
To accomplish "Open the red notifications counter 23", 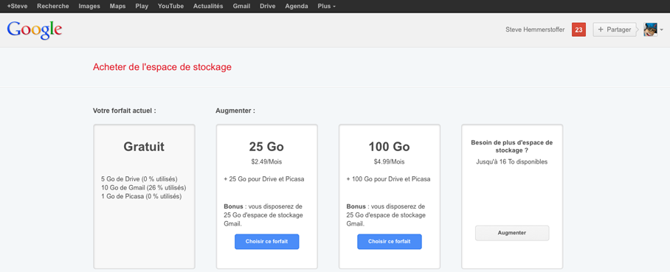I will (x=579, y=30).
